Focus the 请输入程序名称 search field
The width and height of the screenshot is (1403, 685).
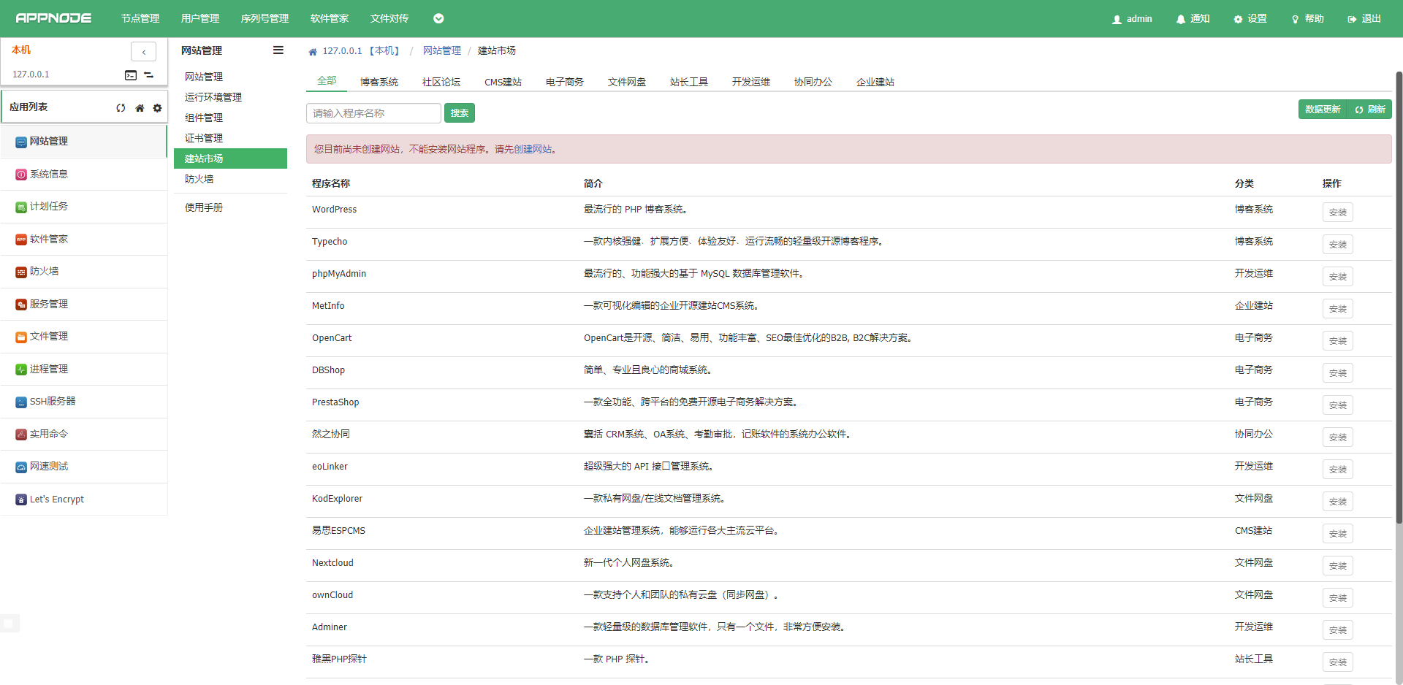(x=373, y=113)
